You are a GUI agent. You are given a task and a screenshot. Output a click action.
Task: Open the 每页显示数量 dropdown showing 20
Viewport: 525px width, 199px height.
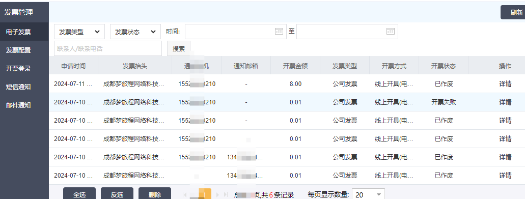pos(368,194)
